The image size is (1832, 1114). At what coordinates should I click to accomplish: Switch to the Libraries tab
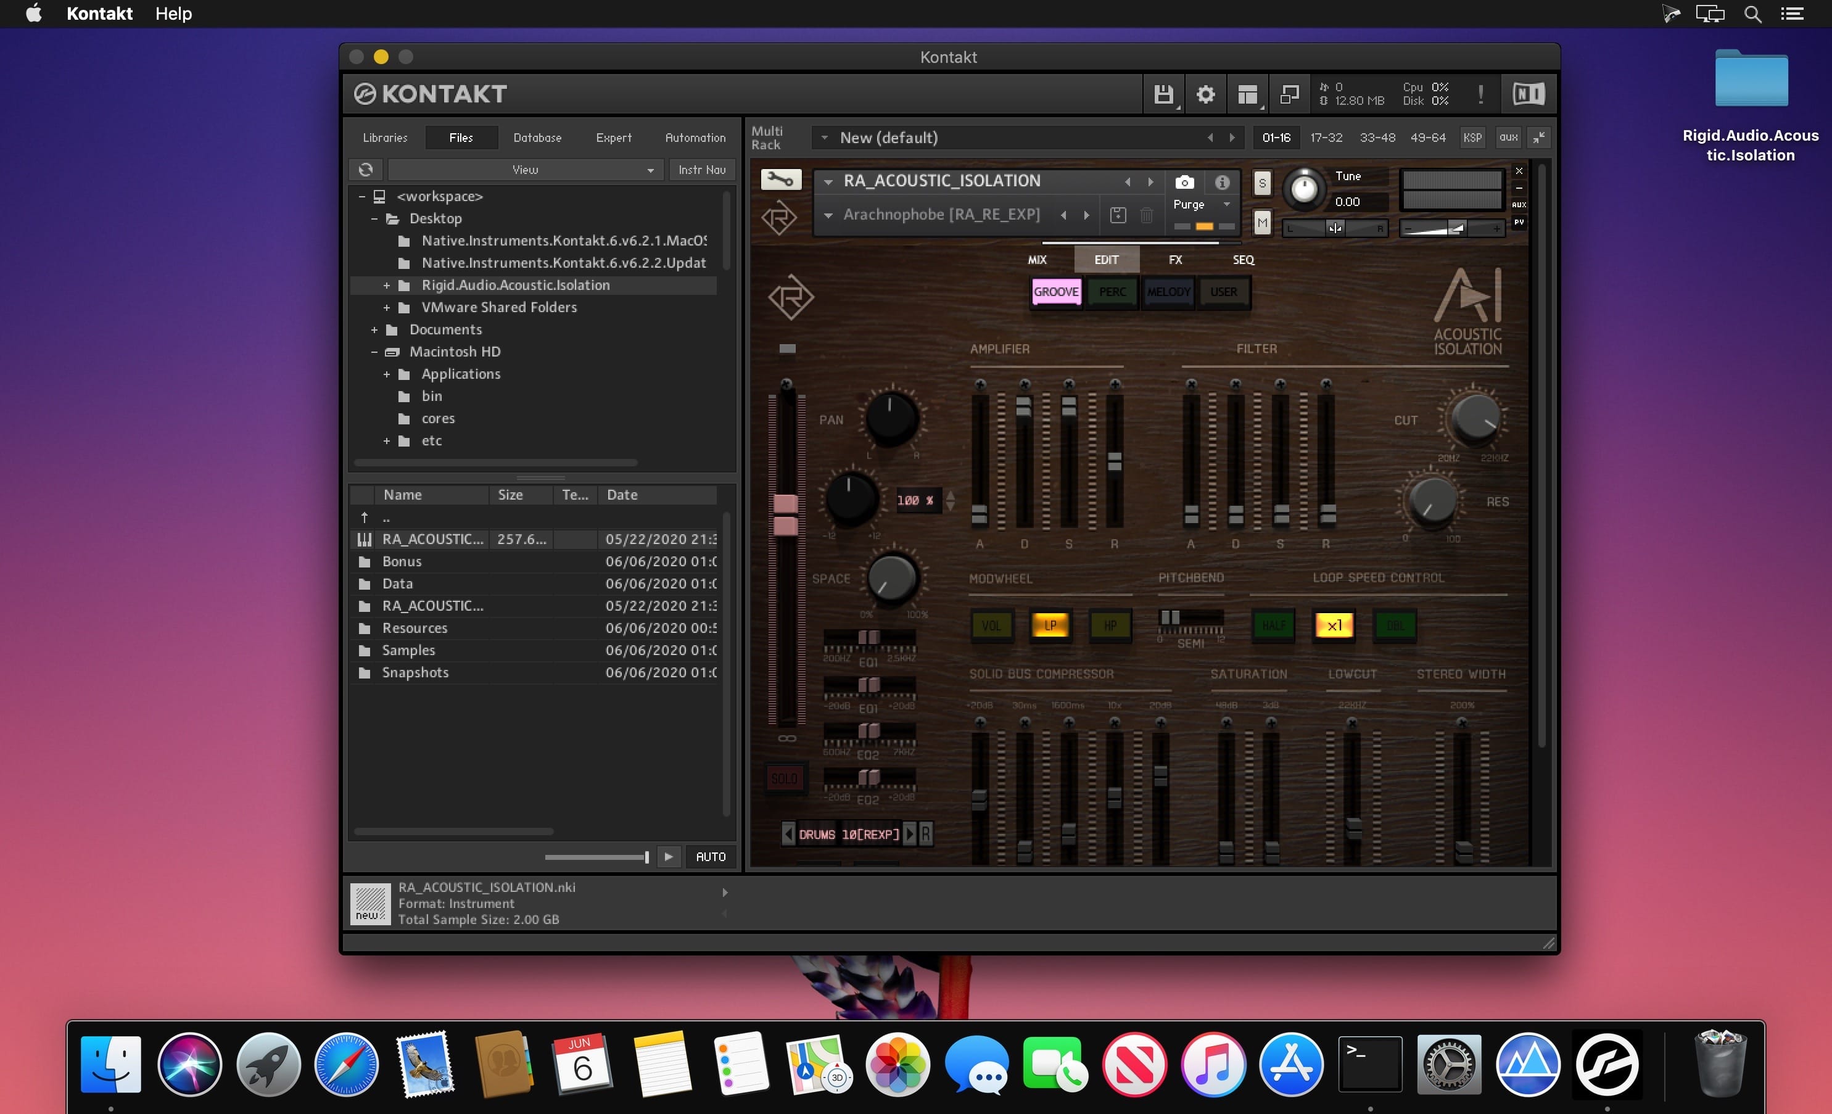pyautogui.click(x=385, y=138)
